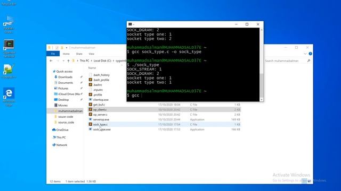Click the get_buf.c file icon
This screenshot has width=341, height=191.
point(91,105)
